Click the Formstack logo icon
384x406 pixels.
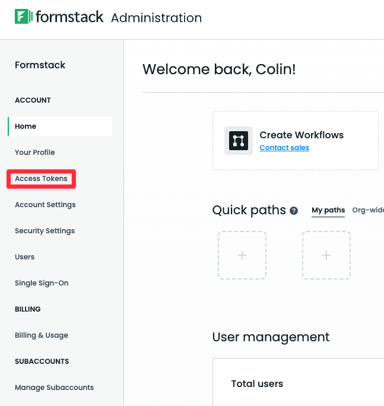[23, 17]
